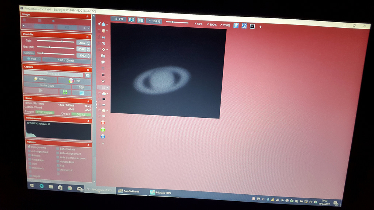Click the plus icon below the blue ball

(x=103, y=143)
